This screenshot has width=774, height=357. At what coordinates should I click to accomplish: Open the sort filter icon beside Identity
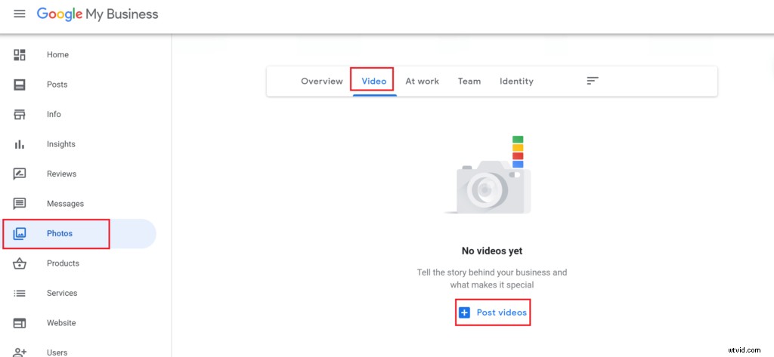pyautogui.click(x=593, y=81)
